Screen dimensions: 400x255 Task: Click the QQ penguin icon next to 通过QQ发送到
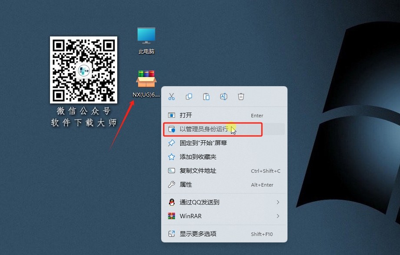pos(171,202)
